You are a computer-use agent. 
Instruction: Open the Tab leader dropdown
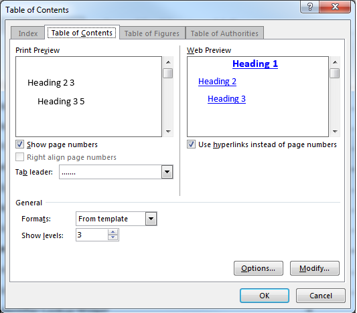click(x=167, y=172)
